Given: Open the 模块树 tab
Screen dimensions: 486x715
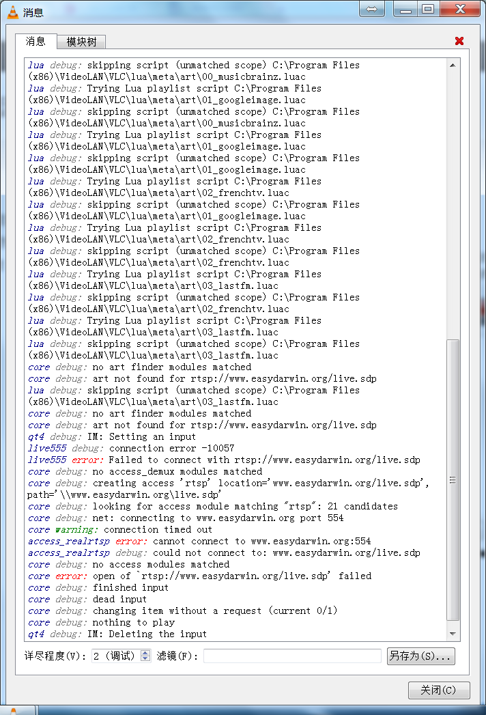Looking at the screenshot, I should (82, 42).
